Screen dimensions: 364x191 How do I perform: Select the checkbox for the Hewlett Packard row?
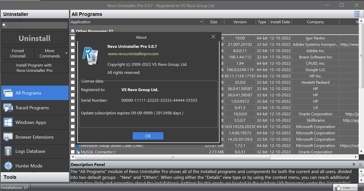73,82
